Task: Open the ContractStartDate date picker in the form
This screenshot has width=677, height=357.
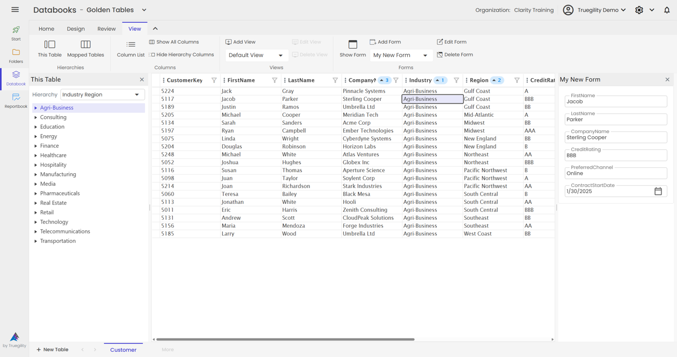Action: point(658,191)
